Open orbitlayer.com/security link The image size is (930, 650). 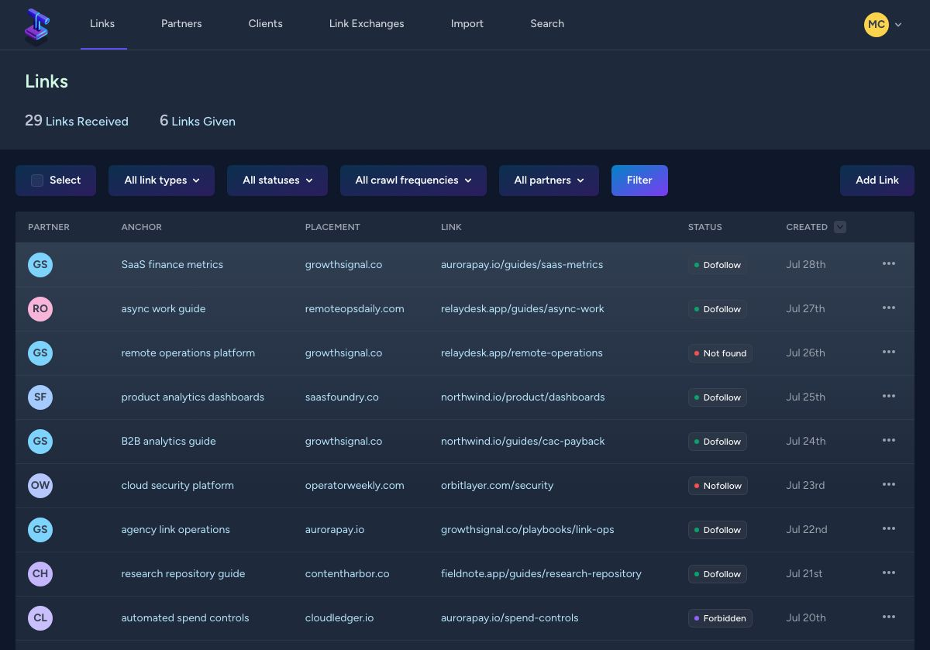497,485
